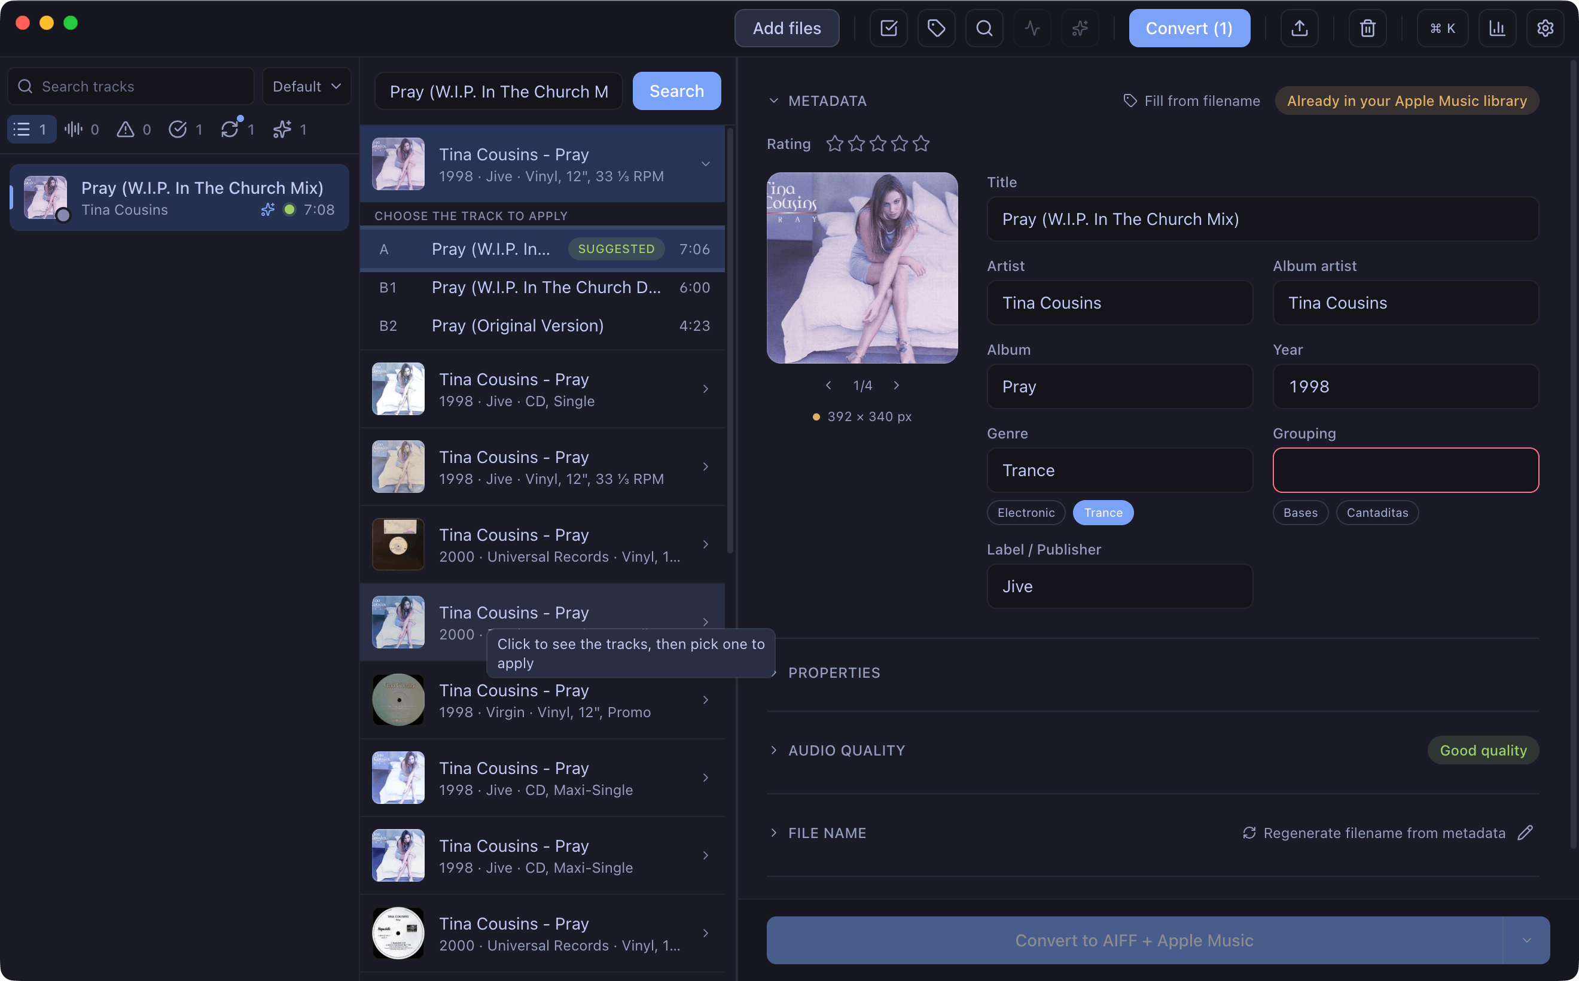Image resolution: width=1579 pixels, height=981 pixels.
Task: Click the empty Grouping field
Action: (x=1406, y=470)
